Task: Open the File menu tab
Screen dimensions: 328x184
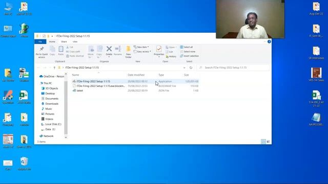Action: click(40, 42)
